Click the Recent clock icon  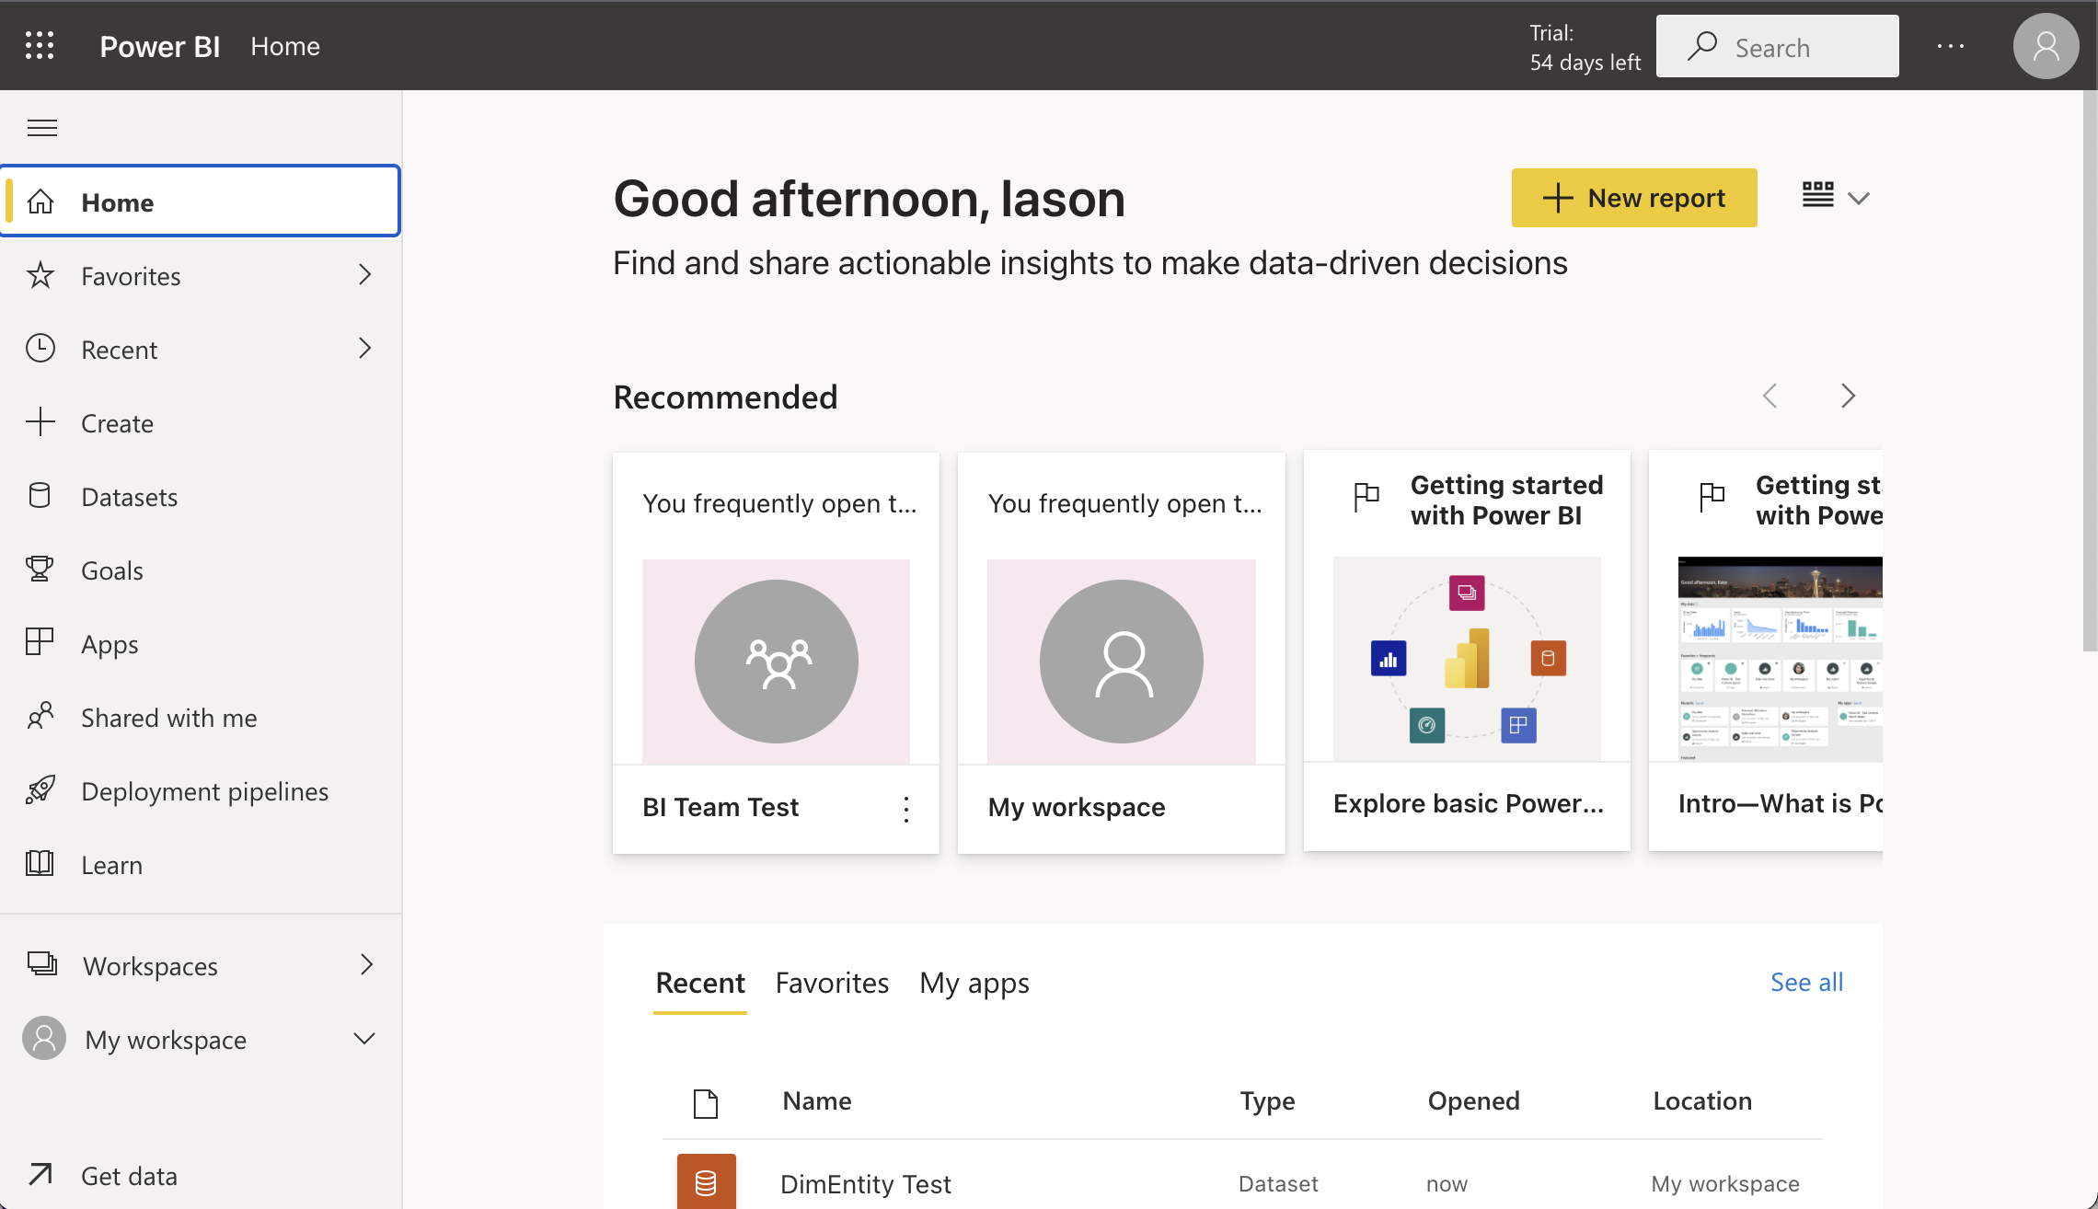click(x=40, y=349)
